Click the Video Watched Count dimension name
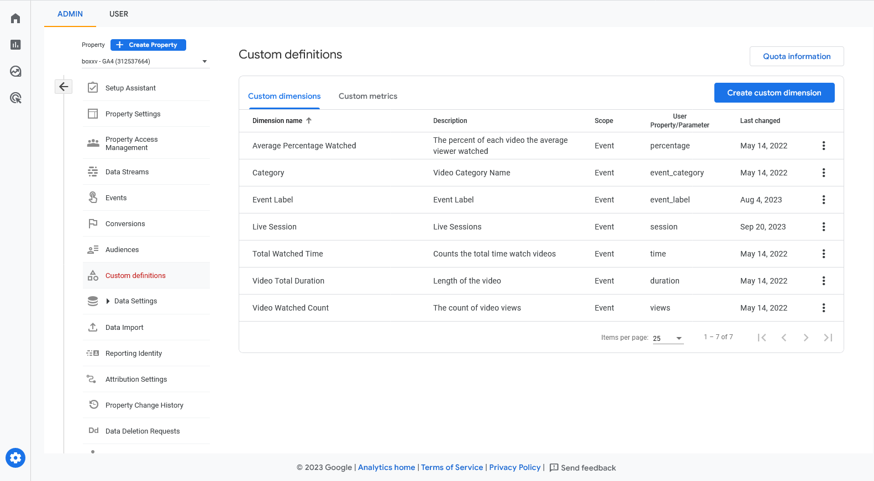Viewport: 874px width, 481px height. (x=291, y=308)
